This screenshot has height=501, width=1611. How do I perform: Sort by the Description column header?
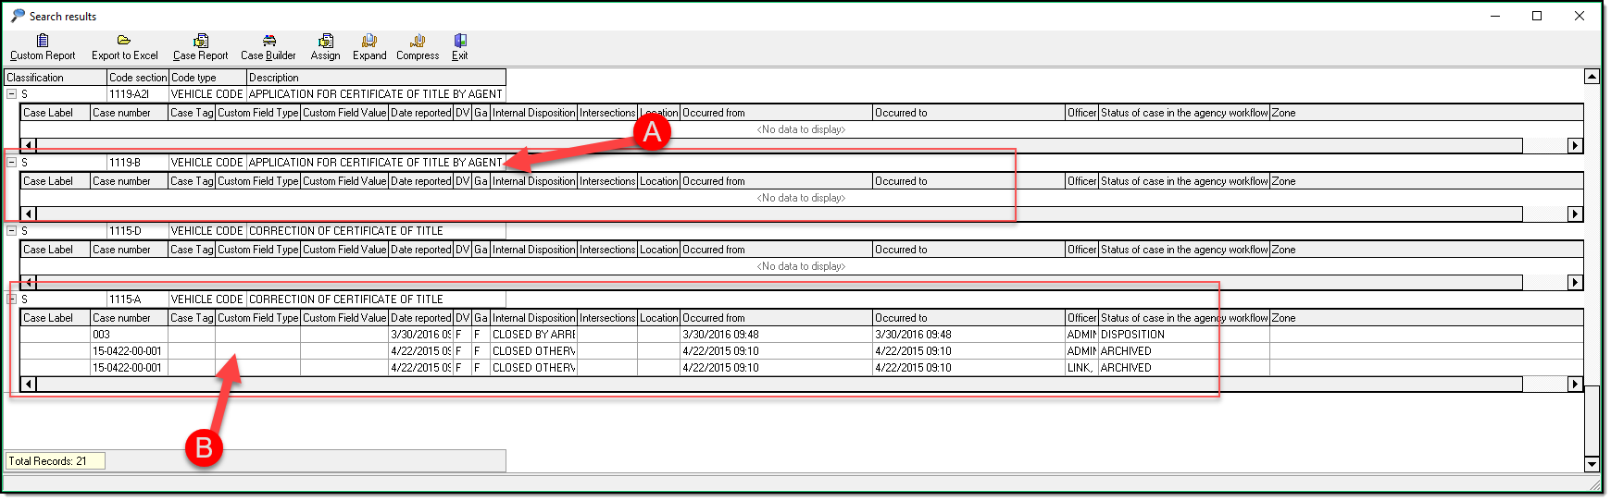(x=376, y=78)
